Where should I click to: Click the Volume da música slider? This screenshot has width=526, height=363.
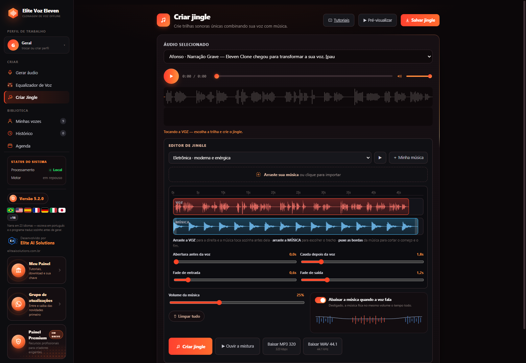point(237,303)
